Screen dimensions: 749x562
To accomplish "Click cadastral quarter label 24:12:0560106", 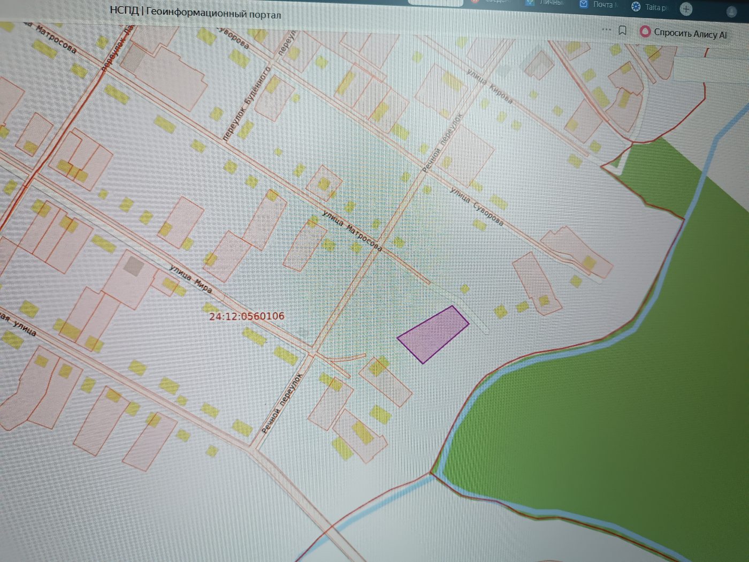I will (247, 316).
